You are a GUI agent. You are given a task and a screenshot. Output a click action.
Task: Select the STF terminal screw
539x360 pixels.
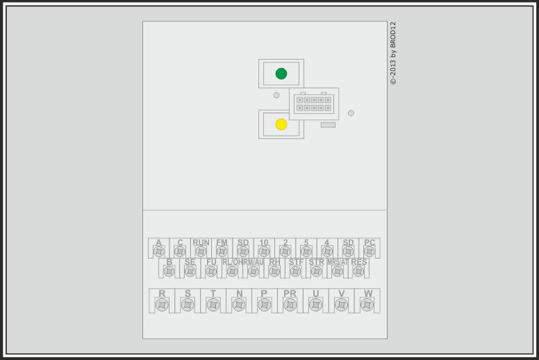[x=295, y=271]
